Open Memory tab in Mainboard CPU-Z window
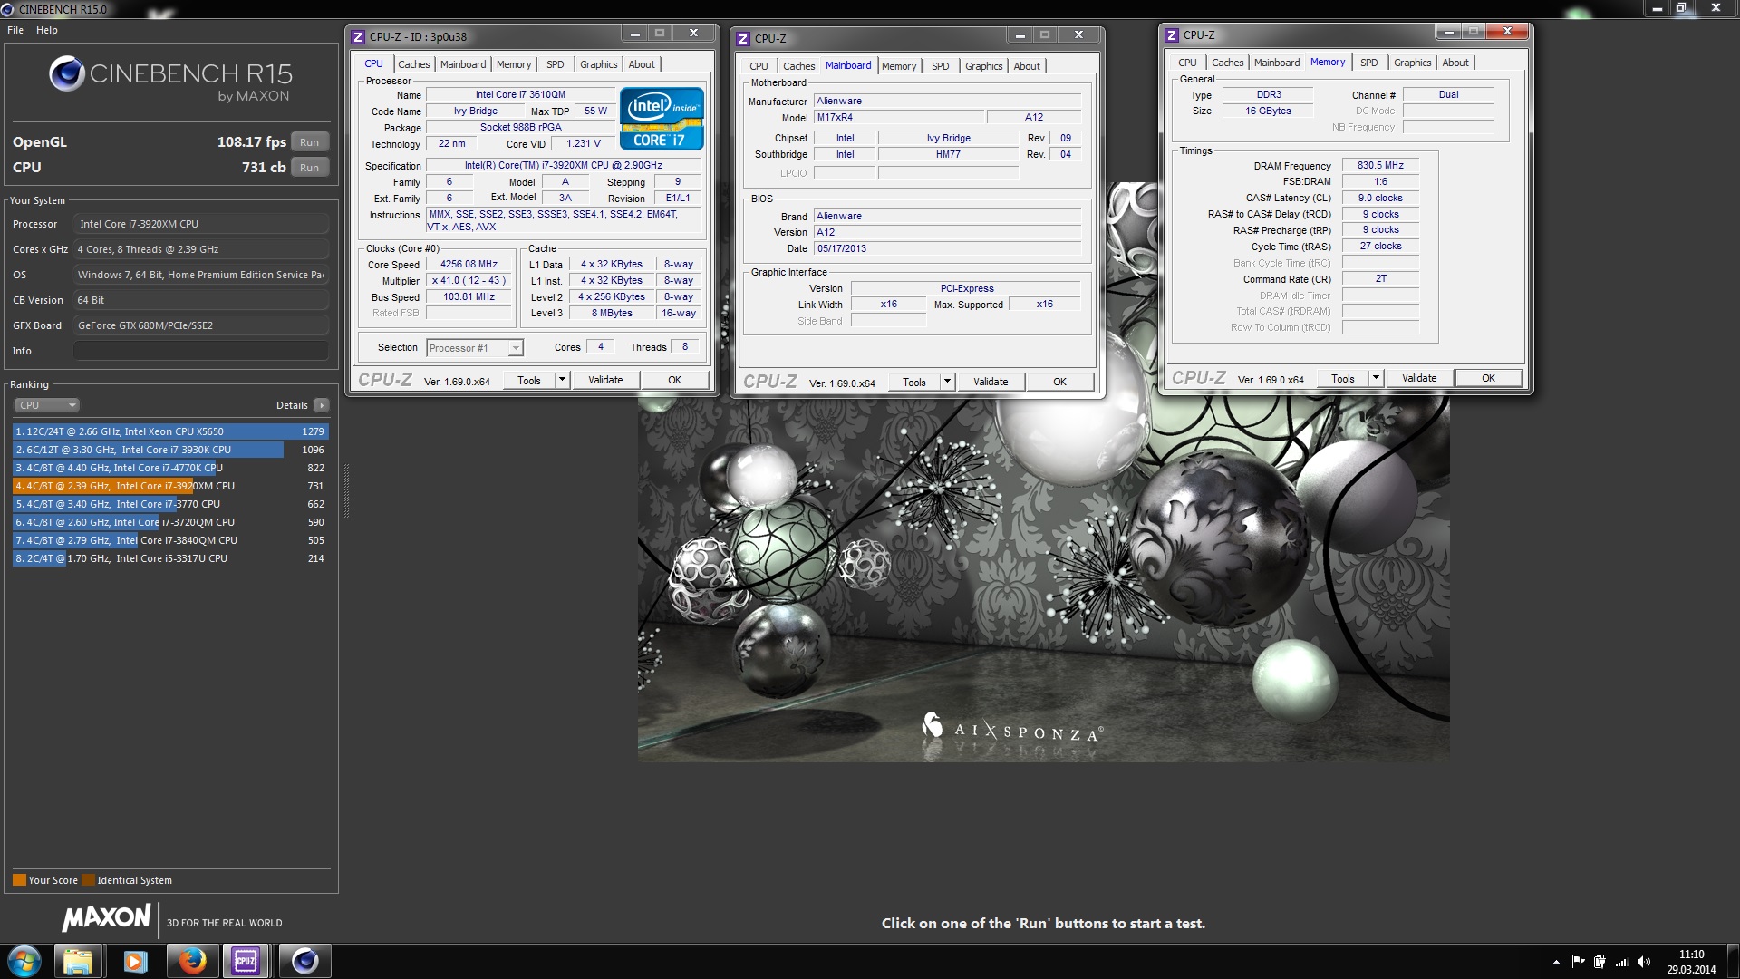 (899, 66)
